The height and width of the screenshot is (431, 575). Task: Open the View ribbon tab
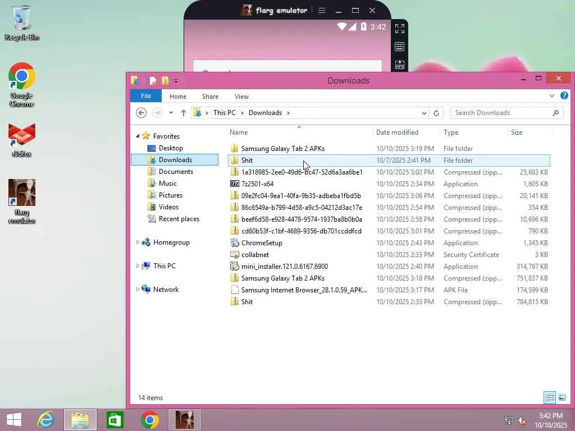241,97
